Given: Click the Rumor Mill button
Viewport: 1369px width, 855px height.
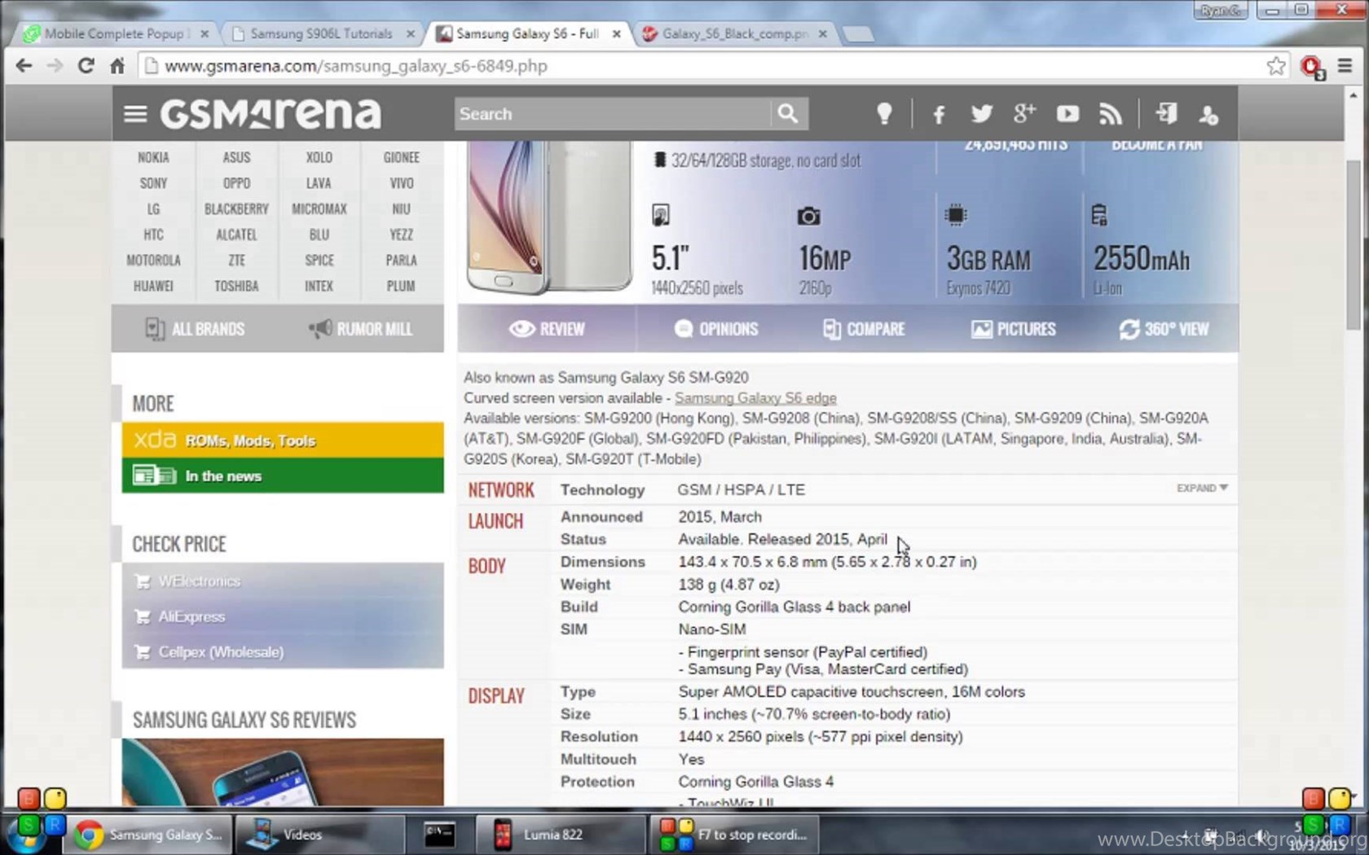Looking at the screenshot, I should coord(361,329).
